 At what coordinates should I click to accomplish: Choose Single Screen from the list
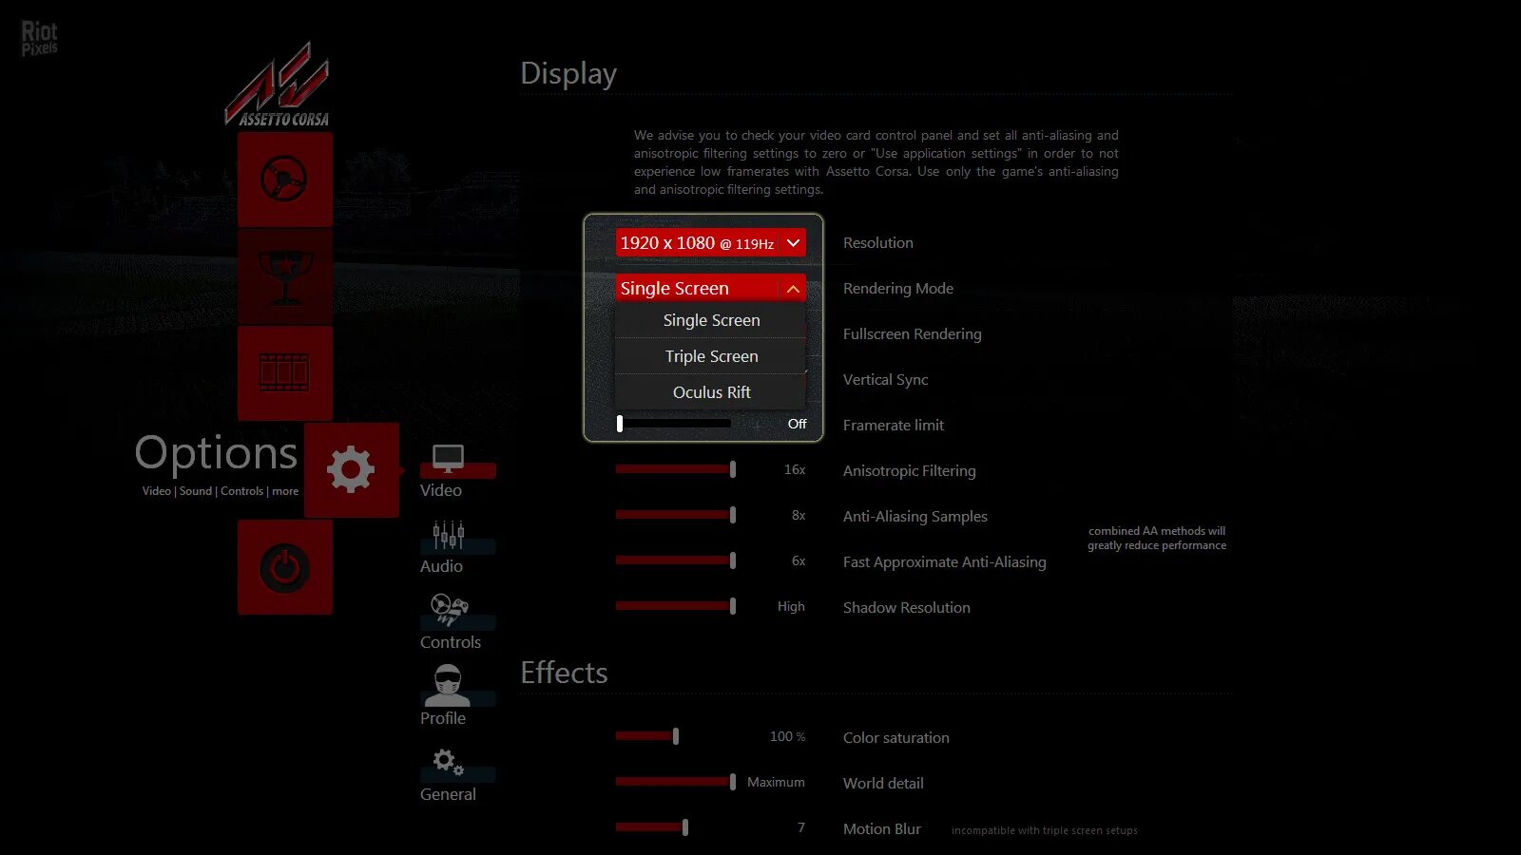[710, 320]
